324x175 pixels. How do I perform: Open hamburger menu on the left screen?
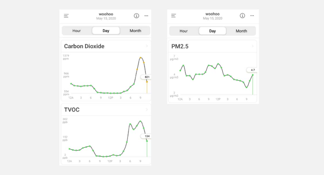click(x=66, y=16)
